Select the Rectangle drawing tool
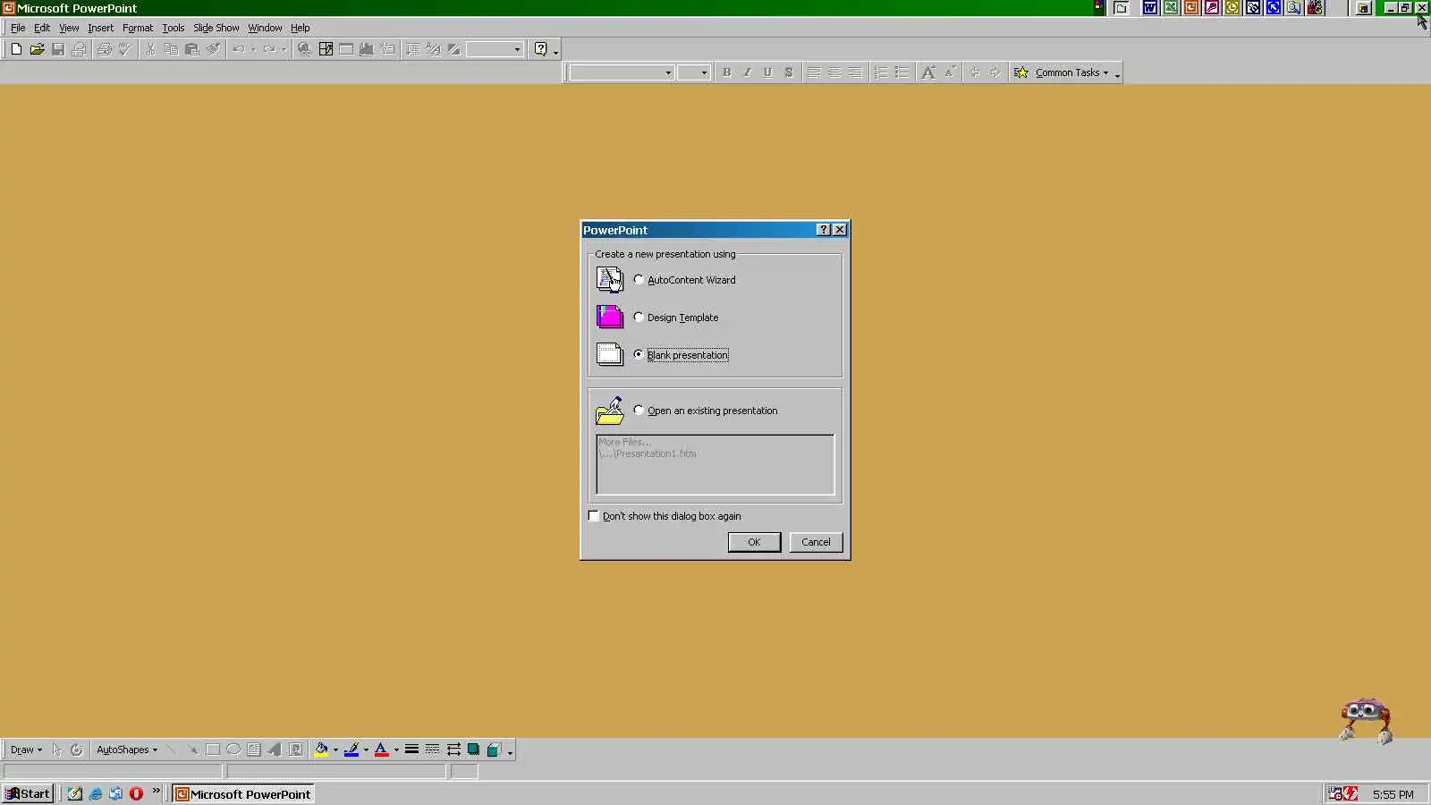This screenshot has width=1431, height=805. [x=213, y=750]
